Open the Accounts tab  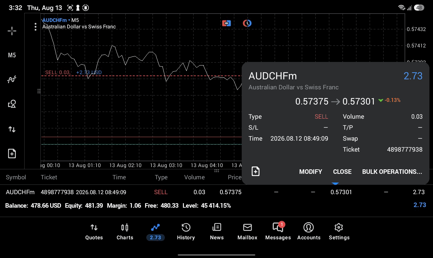(309, 232)
